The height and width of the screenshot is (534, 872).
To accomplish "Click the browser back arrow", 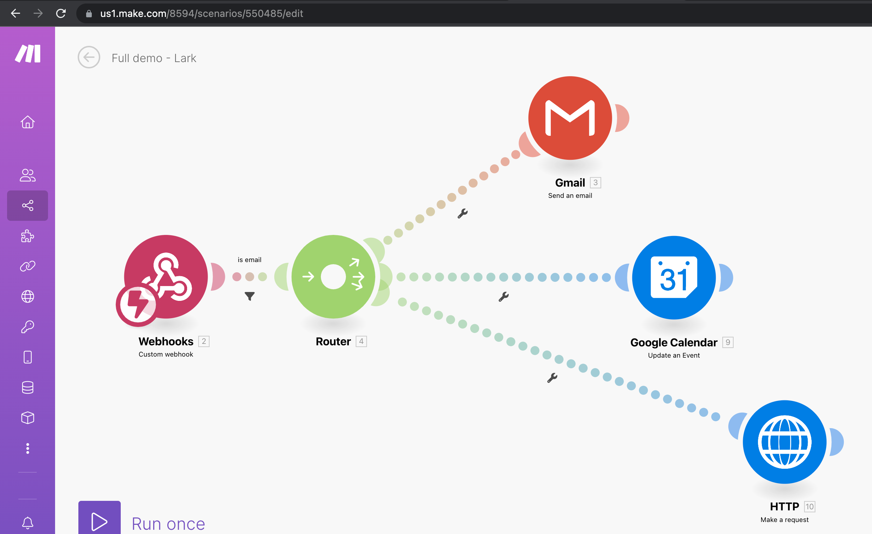I will coord(16,13).
